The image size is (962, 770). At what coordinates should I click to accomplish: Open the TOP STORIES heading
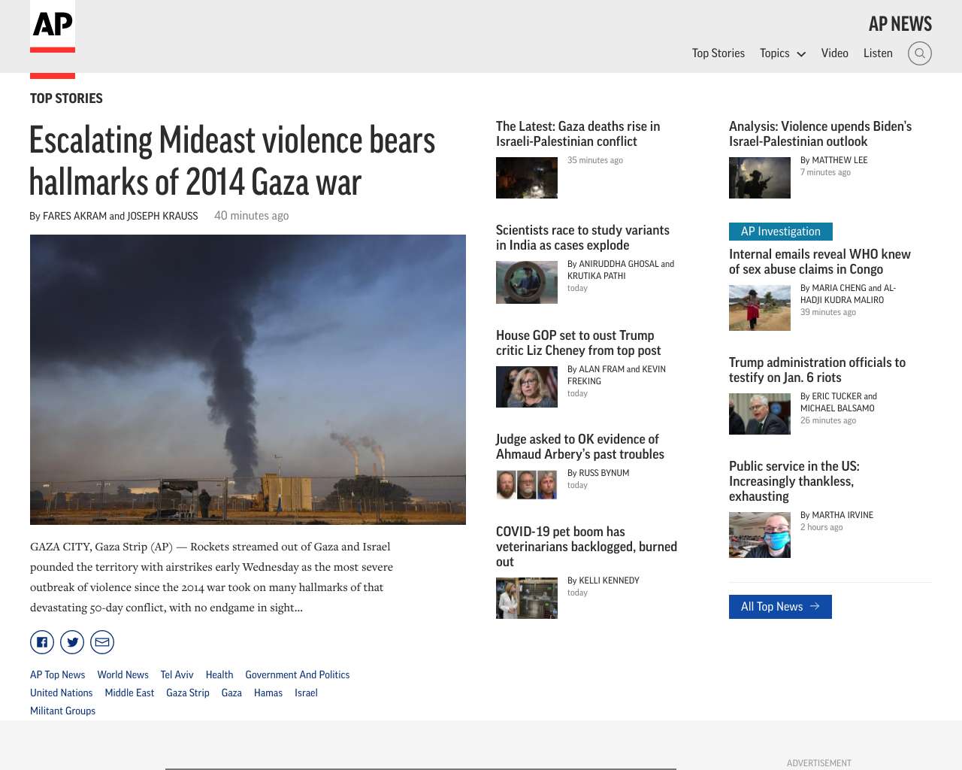click(x=66, y=99)
